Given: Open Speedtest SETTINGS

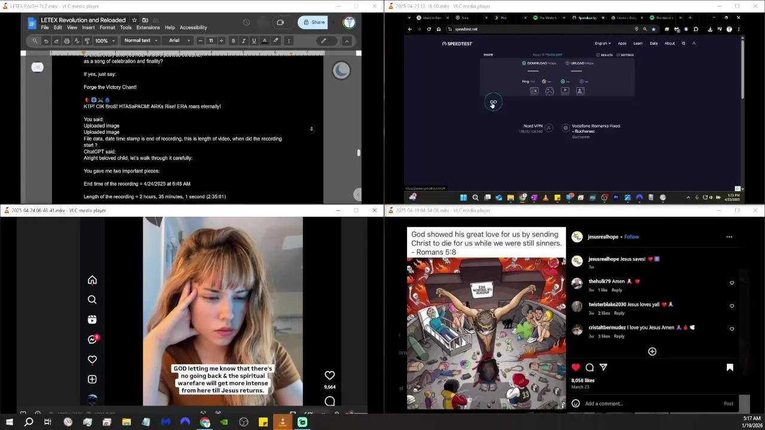Looking at the screenshot, I should [625, 55].
